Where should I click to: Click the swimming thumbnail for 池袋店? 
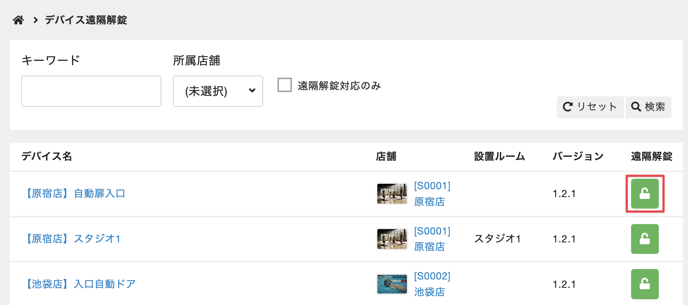[392, 284]
